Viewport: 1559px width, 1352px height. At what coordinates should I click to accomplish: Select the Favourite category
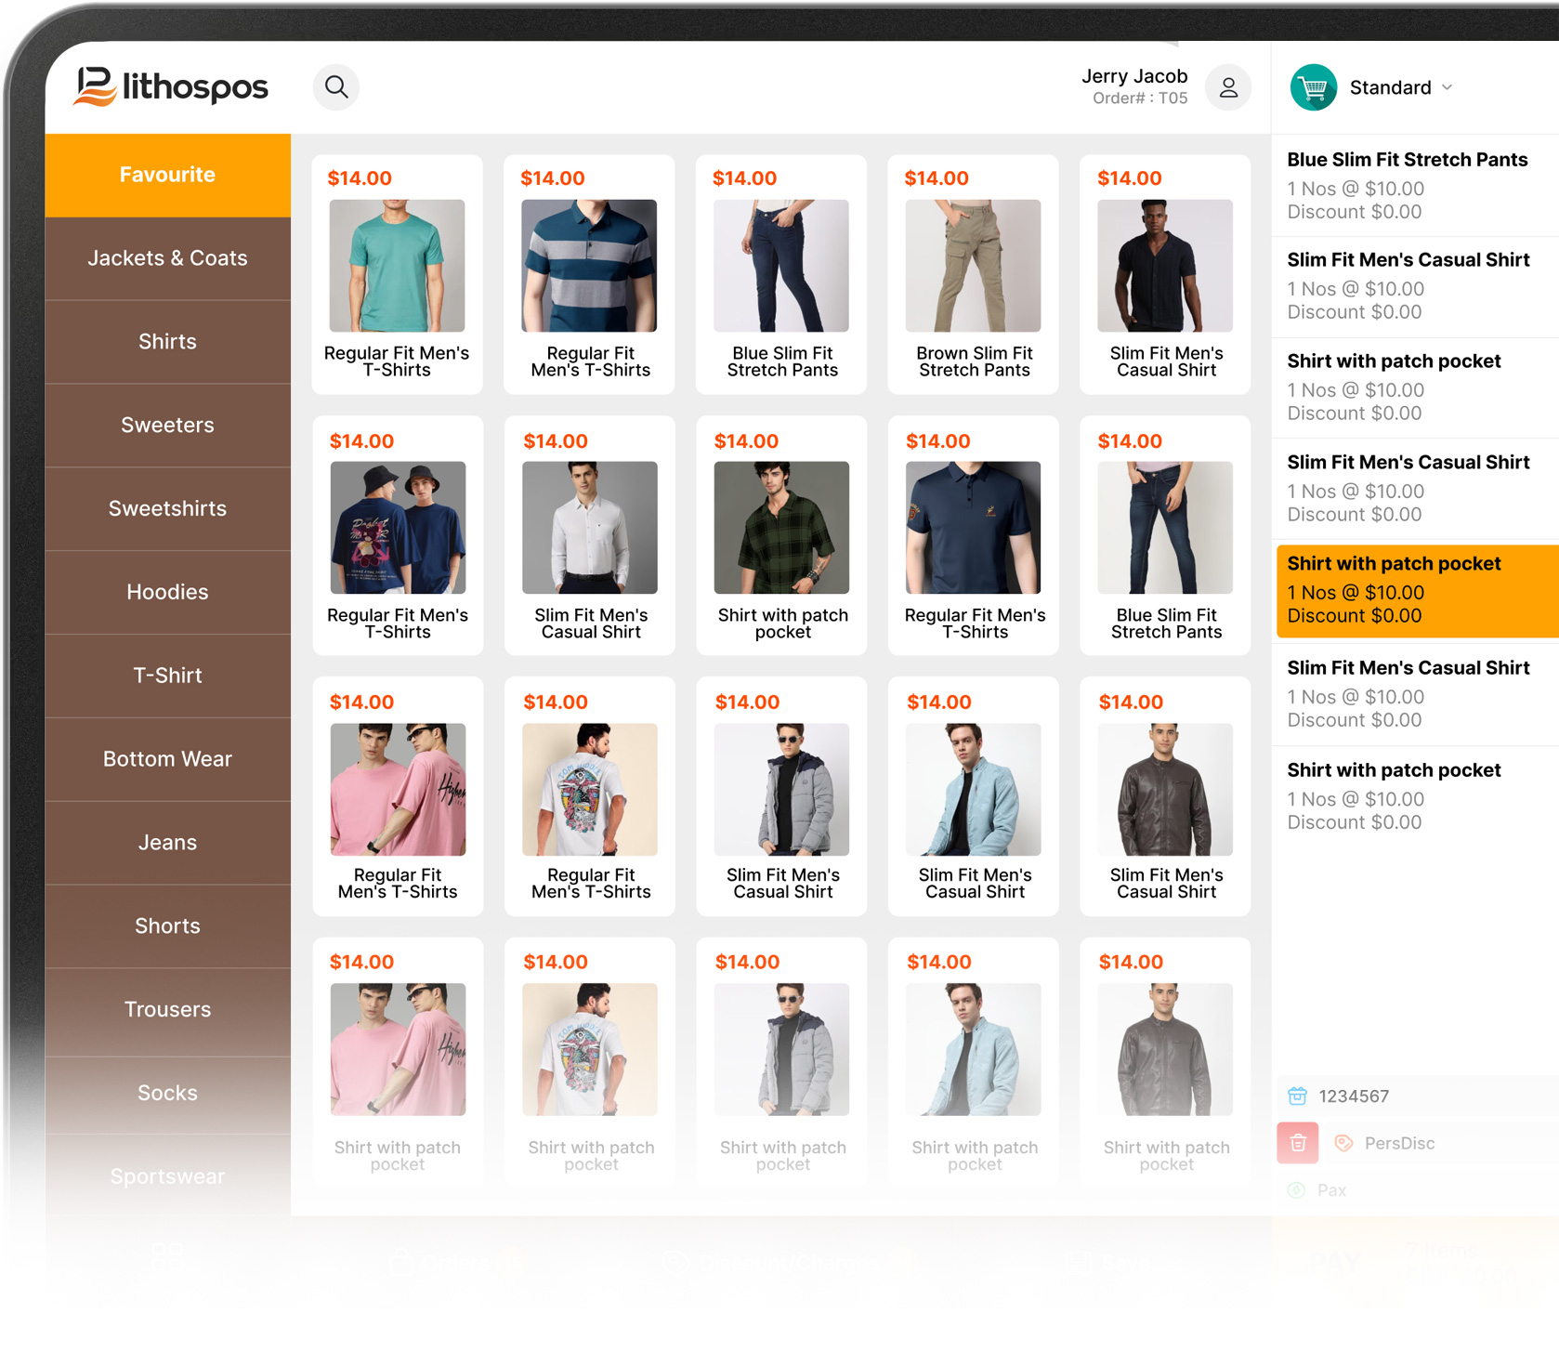167,175
